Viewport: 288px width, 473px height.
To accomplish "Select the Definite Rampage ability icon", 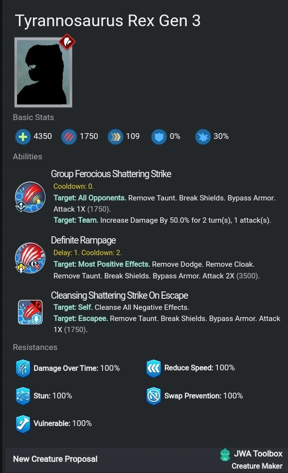I will pos(30,258).
